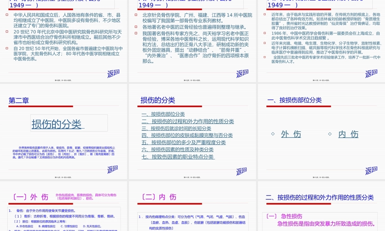Open hyperlink 一、按损伤部位分类
Image resolution: width=385 pixels, height=231 pixels.
(x=164, y=114)
